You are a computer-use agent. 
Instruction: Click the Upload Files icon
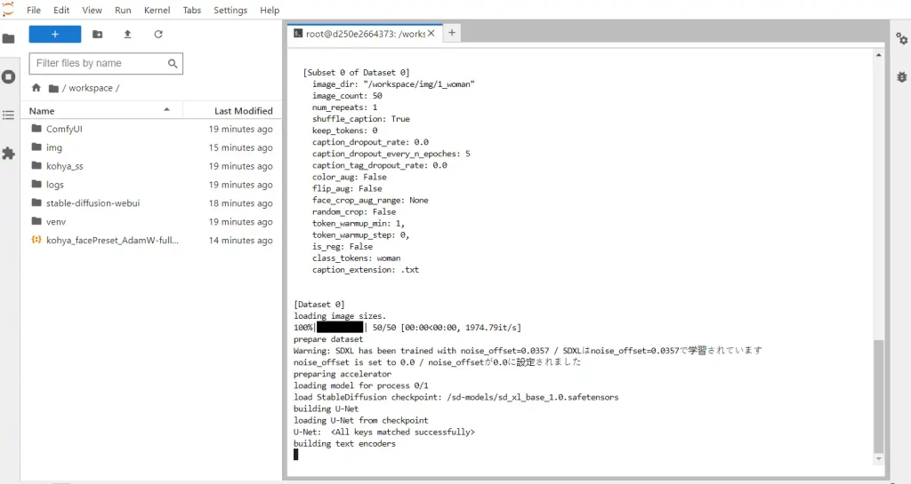pos(127,34)
